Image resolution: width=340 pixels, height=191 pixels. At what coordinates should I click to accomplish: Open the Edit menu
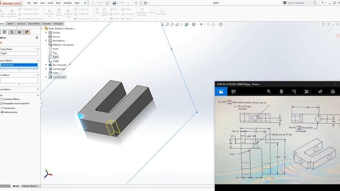(35, 3)
